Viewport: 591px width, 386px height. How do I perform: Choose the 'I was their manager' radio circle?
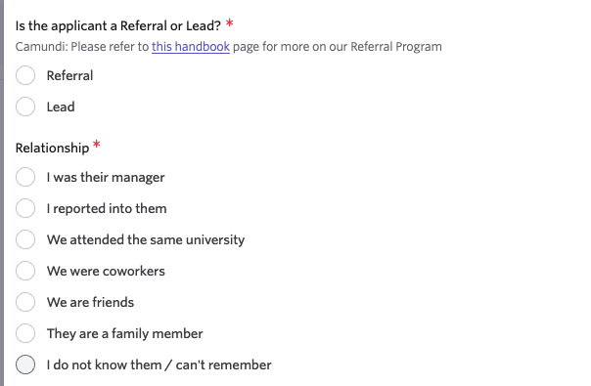(25, 177)
